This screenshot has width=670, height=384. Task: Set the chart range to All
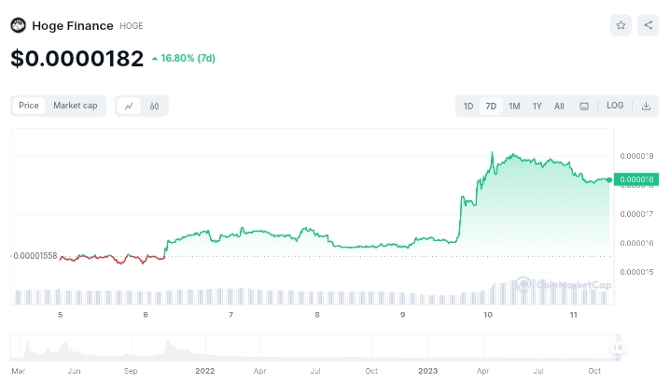559,107
